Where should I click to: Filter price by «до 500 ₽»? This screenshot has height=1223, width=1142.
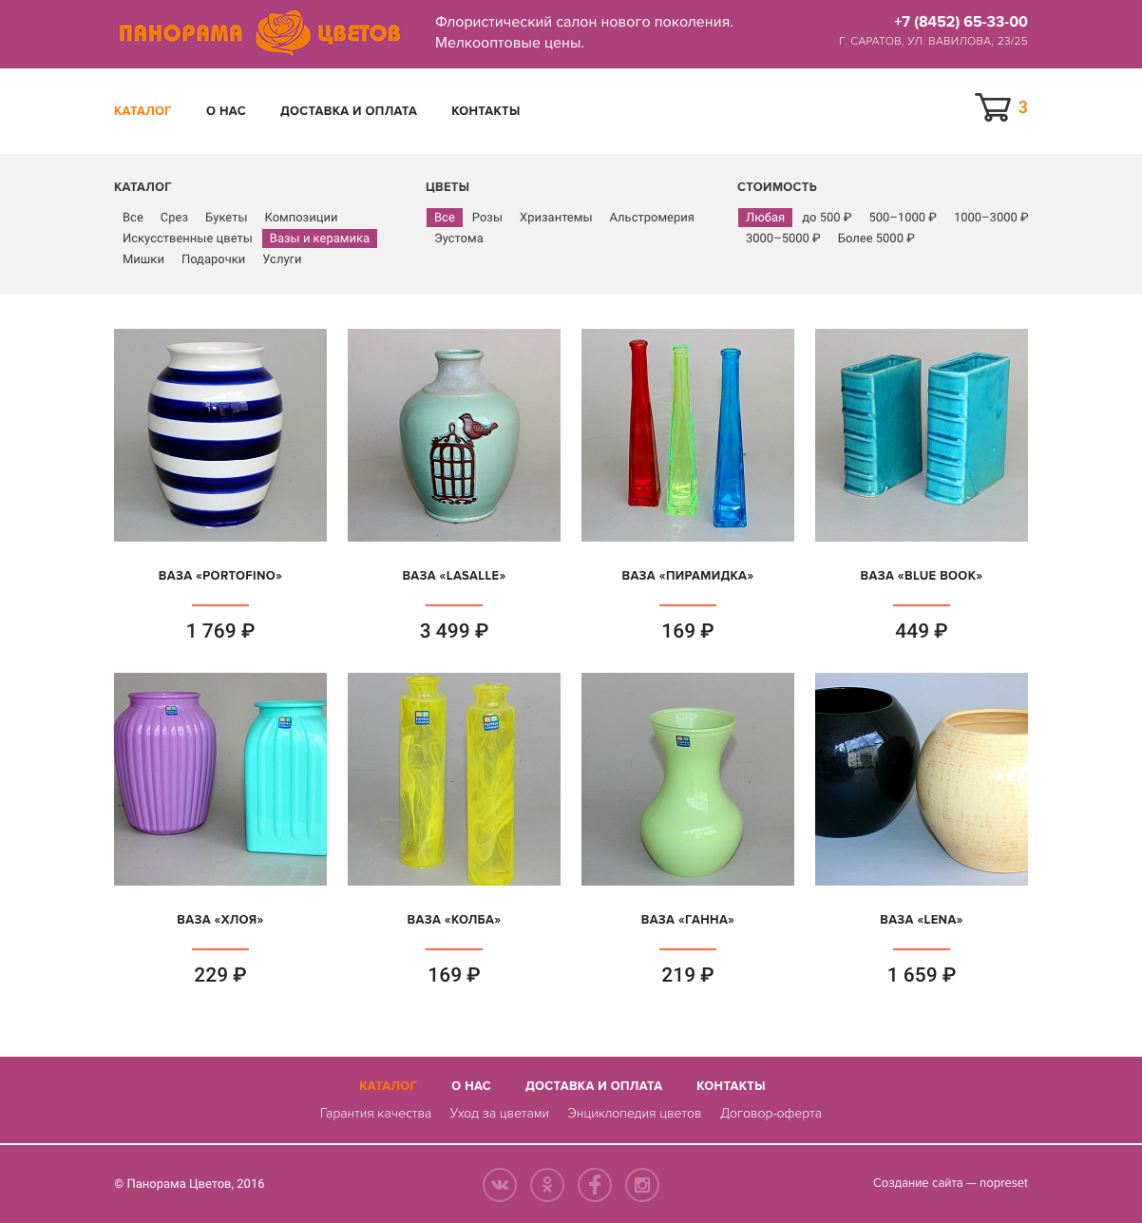(x=827, y=218)
